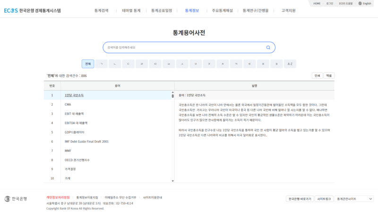Select the term OECD 경기선행지수
The width and height of the screenshot is (378, 219).
click(x=77, y=160)
